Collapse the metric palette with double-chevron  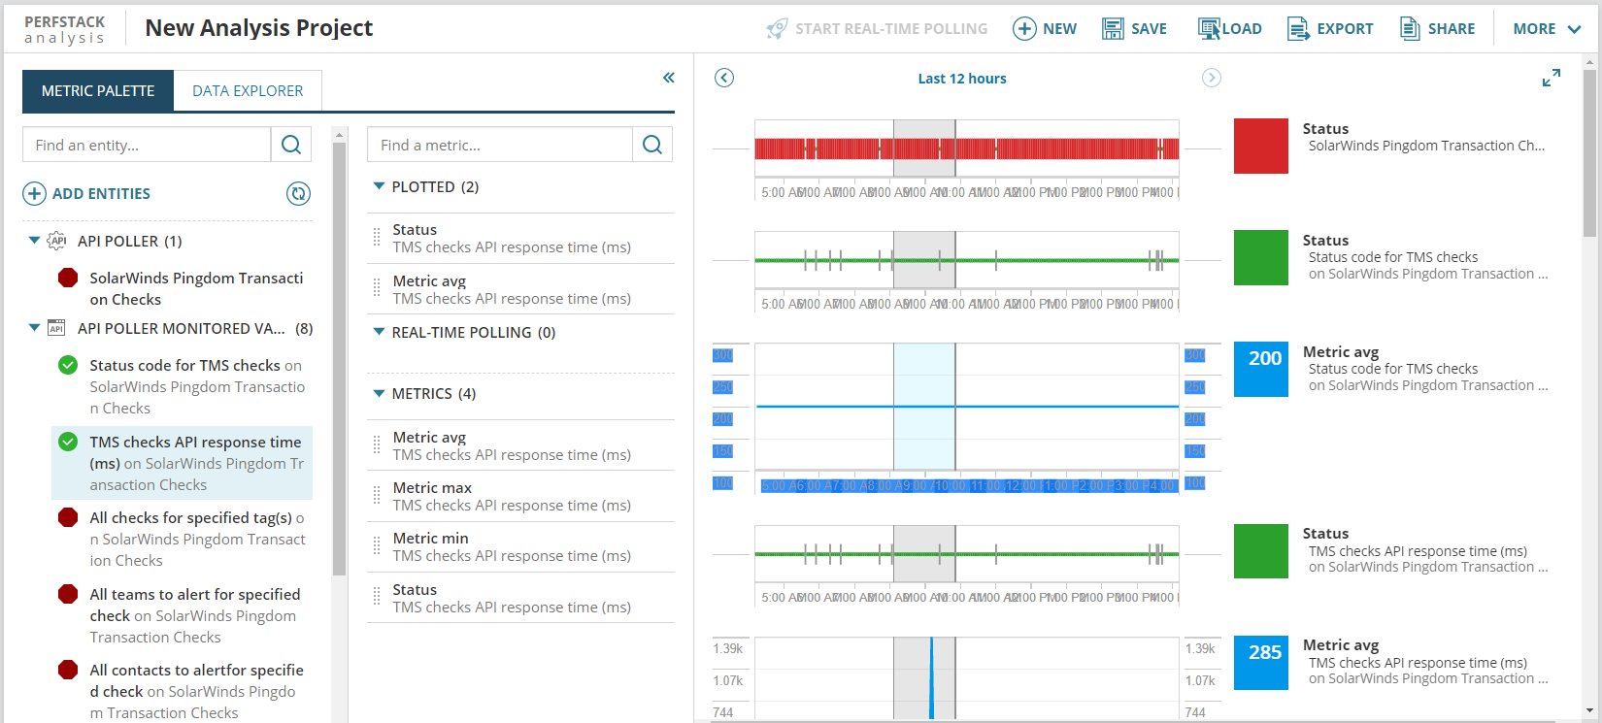coord(668,78)
